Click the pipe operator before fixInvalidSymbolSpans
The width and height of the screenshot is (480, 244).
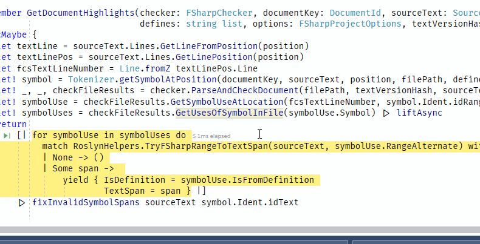coord(22,202)
